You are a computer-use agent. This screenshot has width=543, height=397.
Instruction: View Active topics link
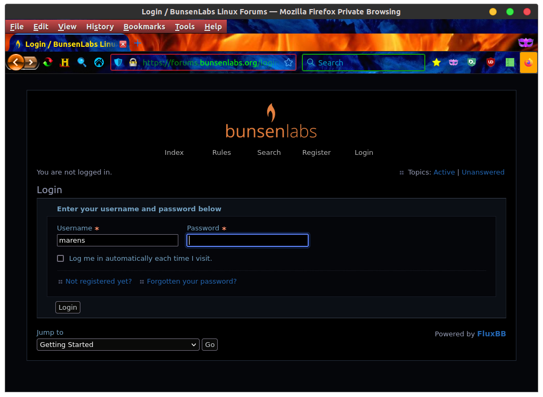click(x=445, y=172)
